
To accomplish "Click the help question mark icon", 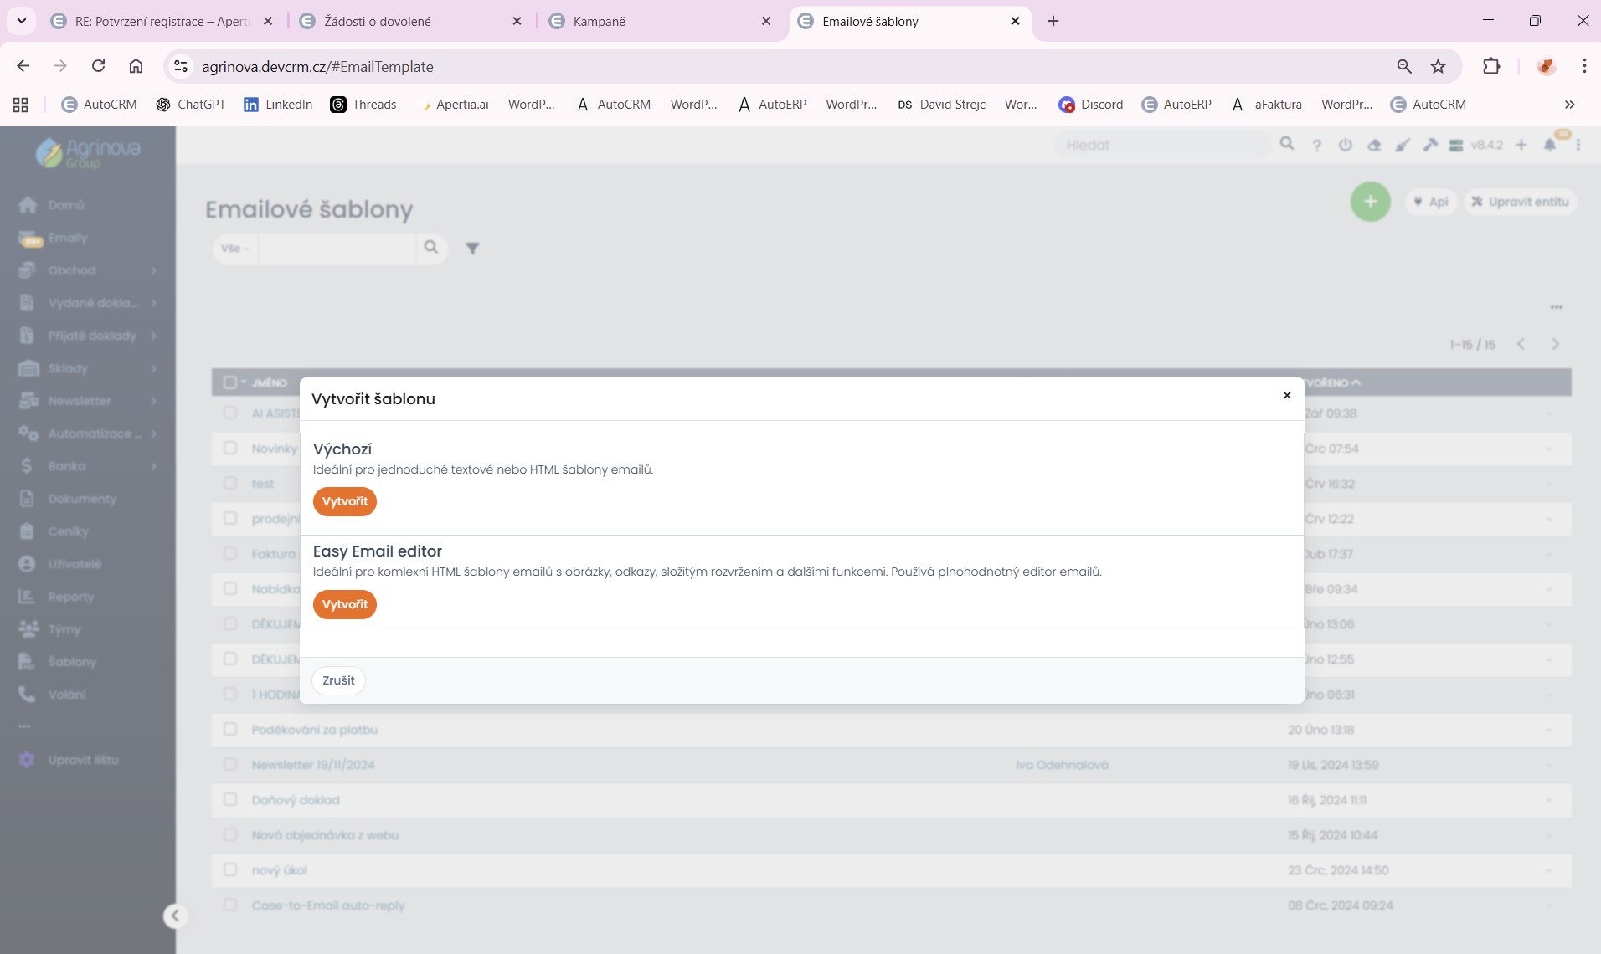I will pos(1317,146).
